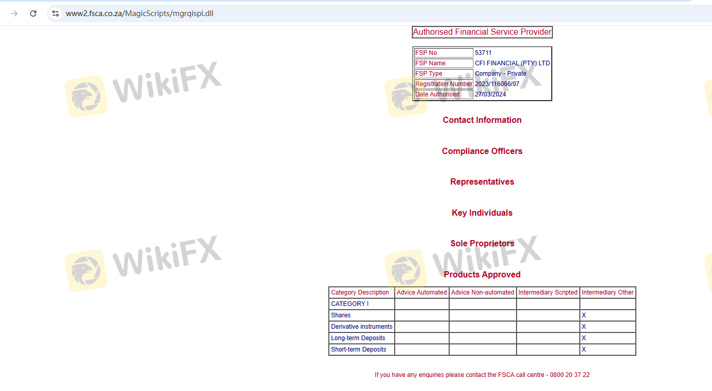Expand the Contact Information section
Viewport: 712px width, 391px height.
click(x=482, y=120)
